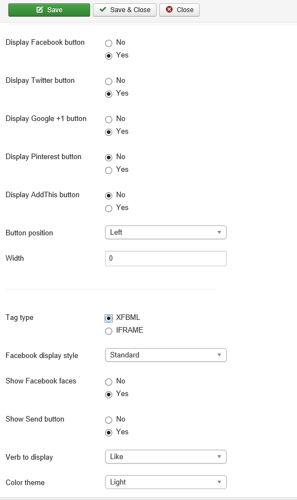297x500 pixels.
Task: Click the Width input field
Action: tap(166, 259)
